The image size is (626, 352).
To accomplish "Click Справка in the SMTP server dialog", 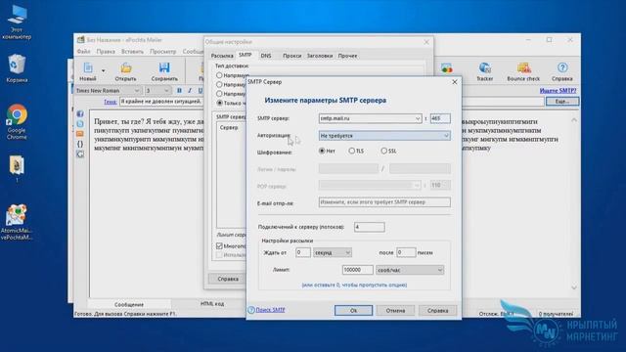I will tap(437, 311).
